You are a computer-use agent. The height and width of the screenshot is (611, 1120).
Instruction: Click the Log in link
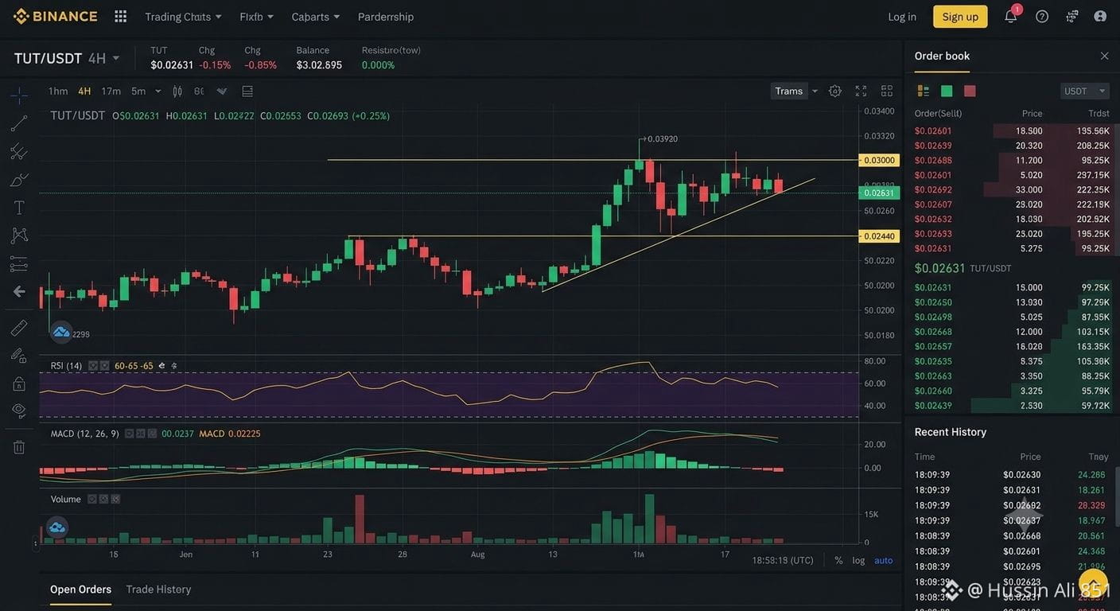click(x=902, y=16)
